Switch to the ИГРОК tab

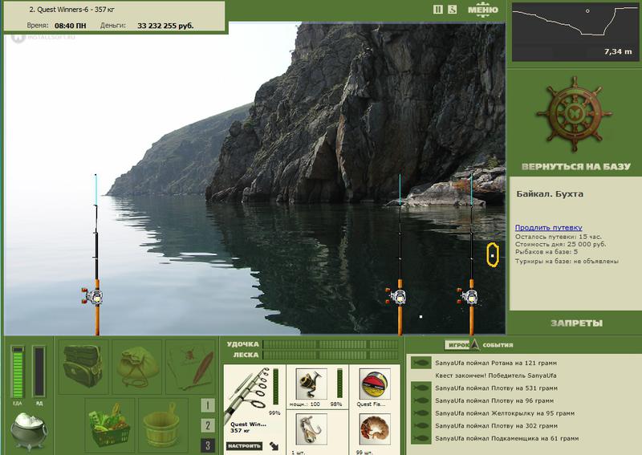tap(457, 345)
